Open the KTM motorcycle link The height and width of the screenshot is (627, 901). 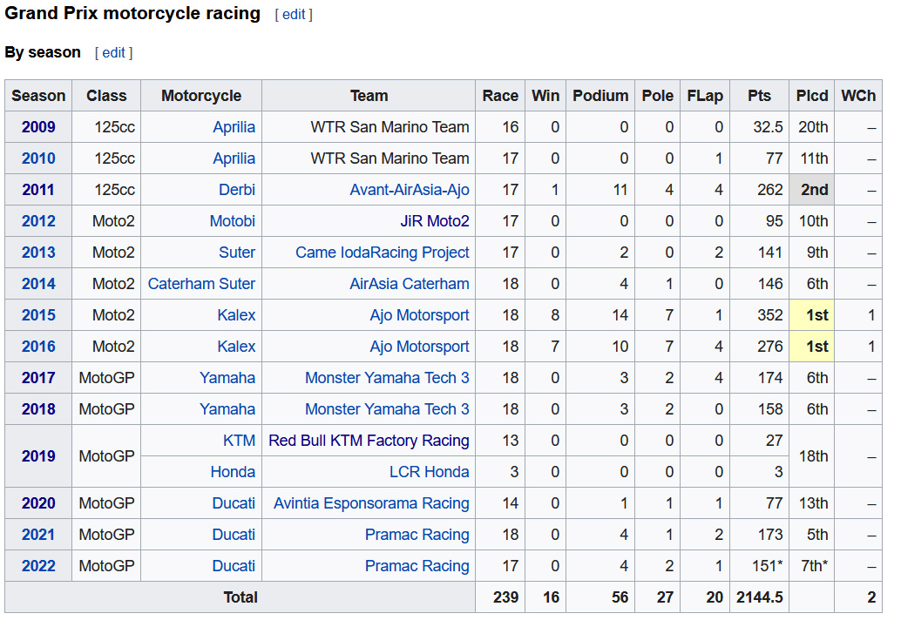pos(239,441)
